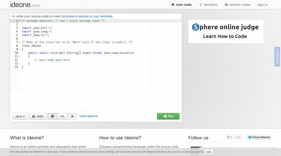The height and width of the screenshot is (156, 281).
Task: Click the 'class Ideone' code line
Action: 31,46
